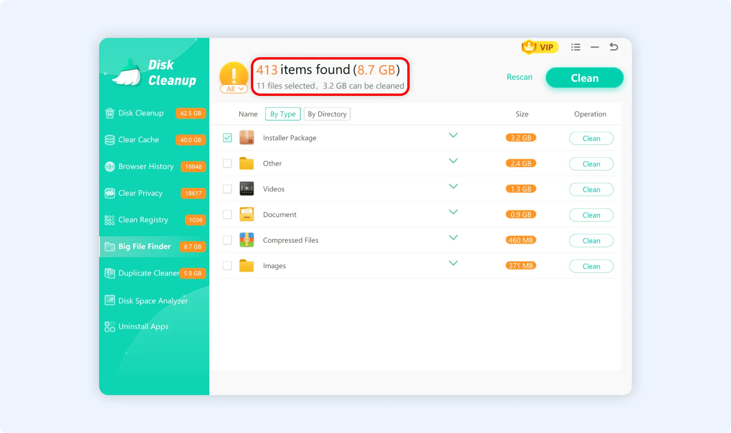The height and width of the screenshot is (433, 731).
Task: Open the list menu icon in title bar
Action: point(575,47)
